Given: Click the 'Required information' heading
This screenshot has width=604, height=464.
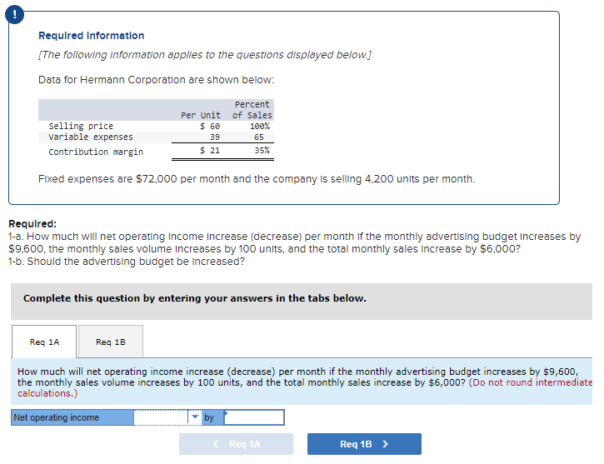Looking at the screenshot, I should [92, 36].
